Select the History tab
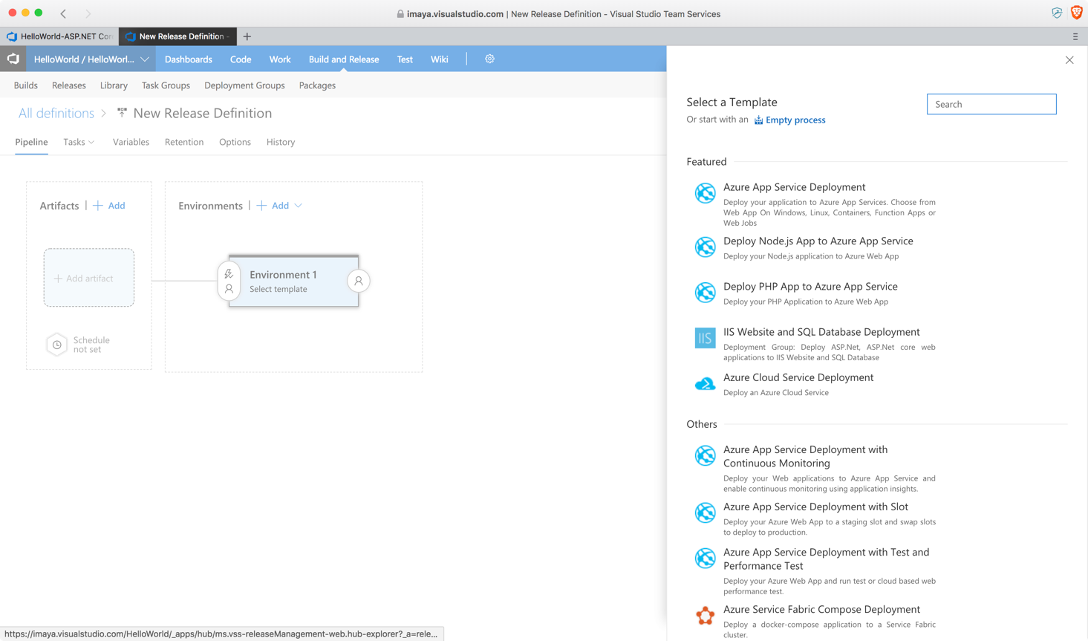The height and width of the screenshot is (641, 1088). click(x=281, y=142)
